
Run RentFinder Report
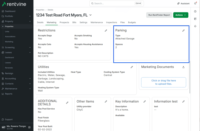click(x=159, y=15)
